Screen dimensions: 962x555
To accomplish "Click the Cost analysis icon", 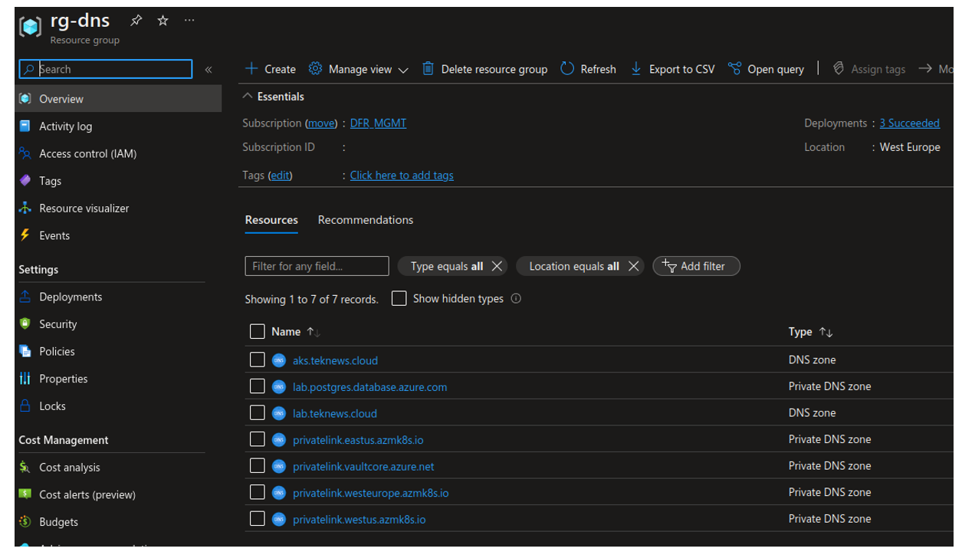I will point(25,467).
